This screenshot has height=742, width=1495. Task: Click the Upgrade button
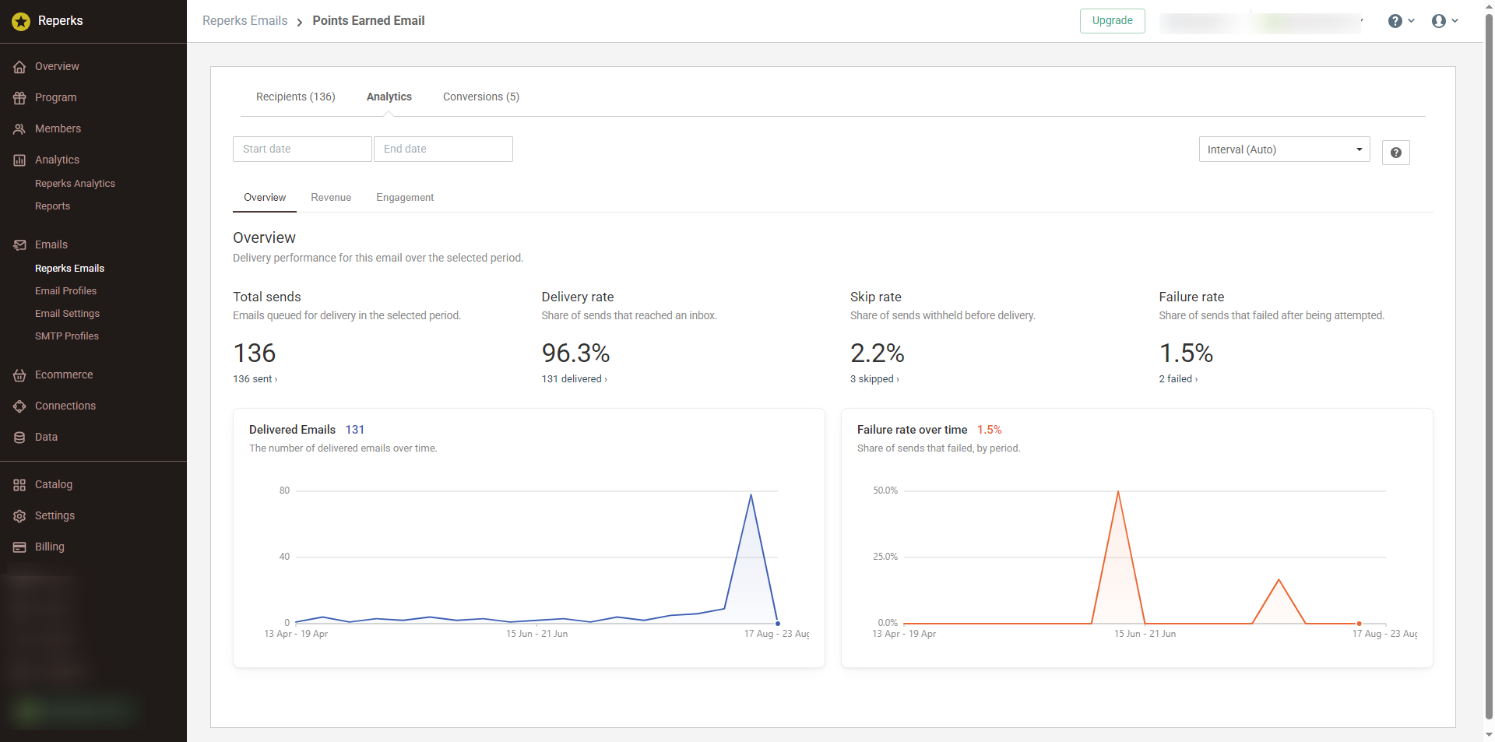pyautogui.click(x=1113, y=21)
